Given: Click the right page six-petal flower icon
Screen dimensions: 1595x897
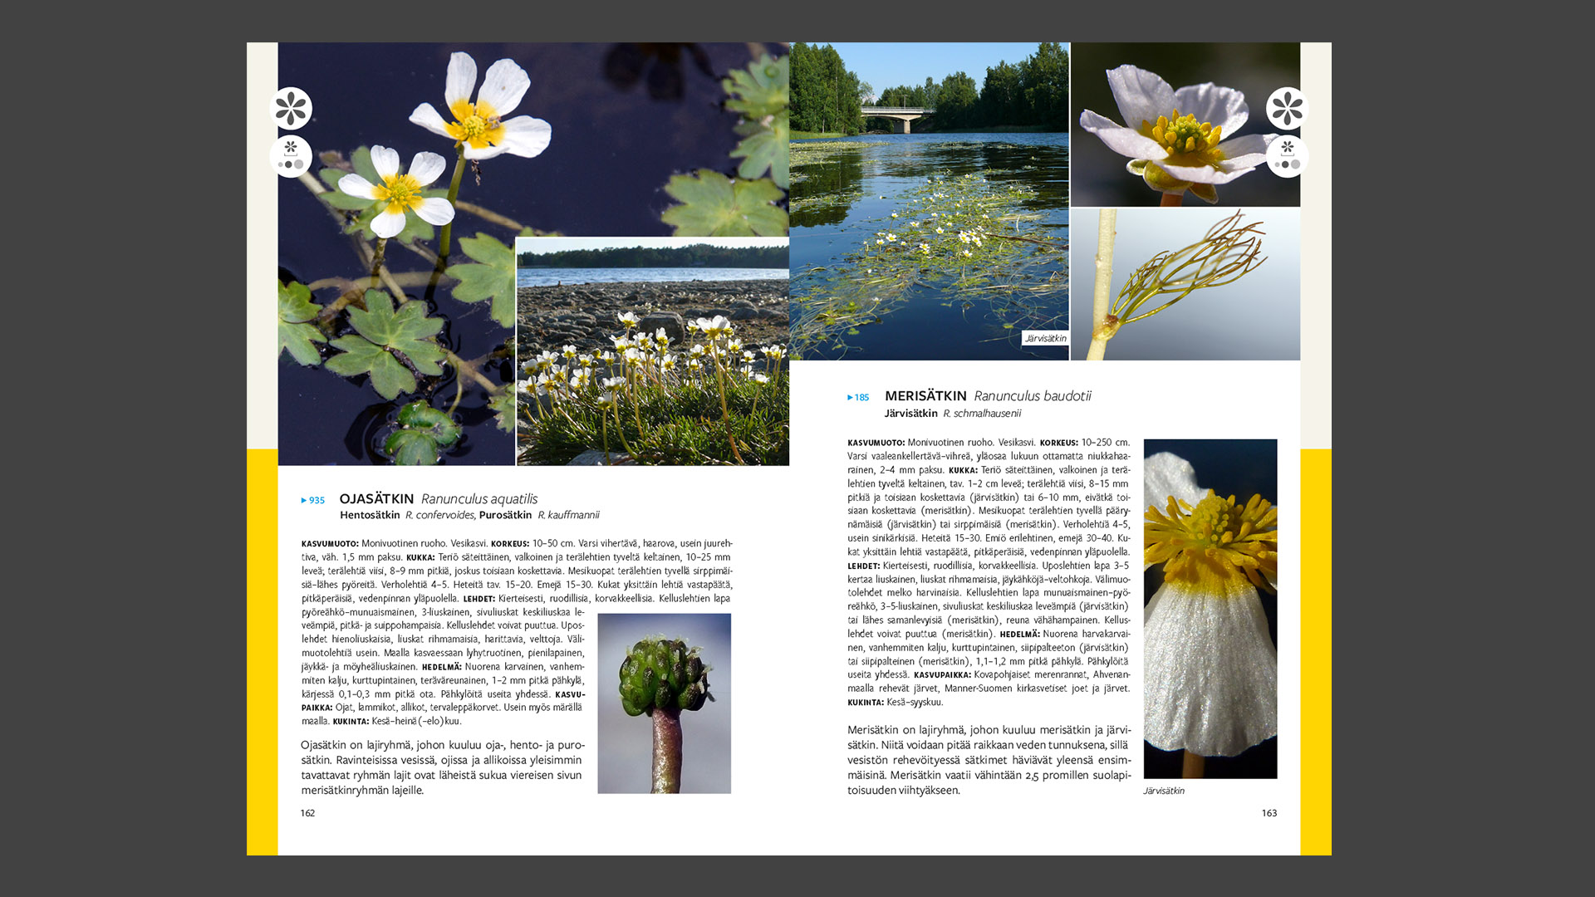Looking at the screenshot, I should pos(1287,109).
